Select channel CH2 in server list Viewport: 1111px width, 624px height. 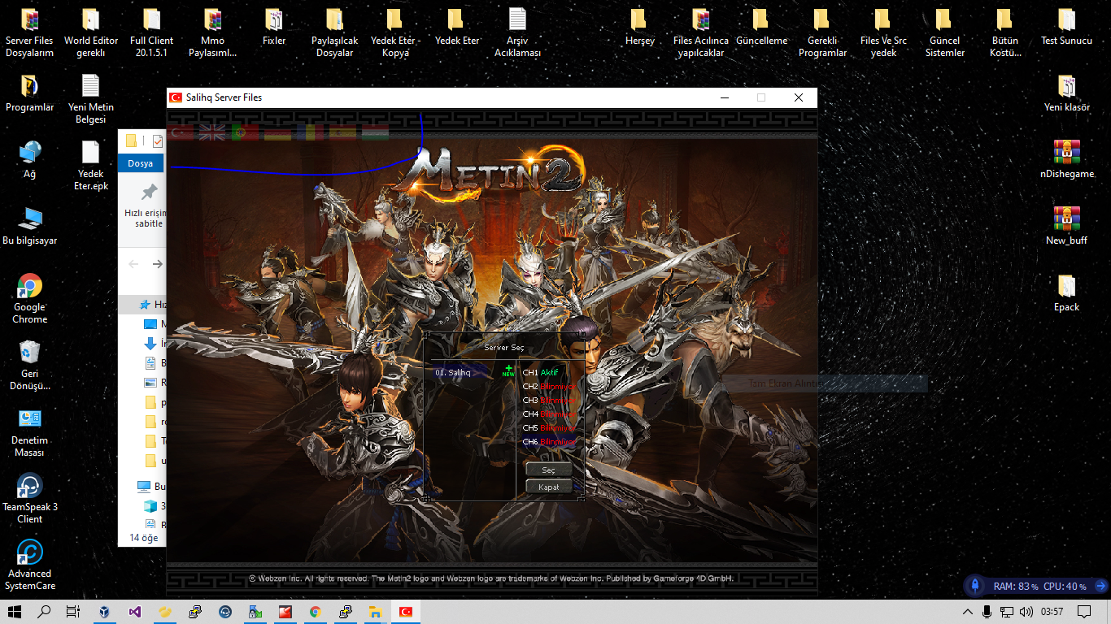point(547,386)
